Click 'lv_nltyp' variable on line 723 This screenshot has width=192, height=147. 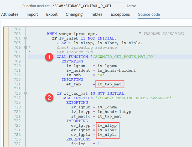pyautogui.click(x=107, y=126)
